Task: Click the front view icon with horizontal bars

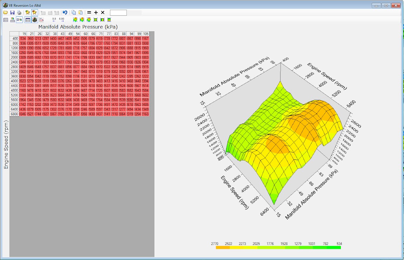Action: [109, 20]
